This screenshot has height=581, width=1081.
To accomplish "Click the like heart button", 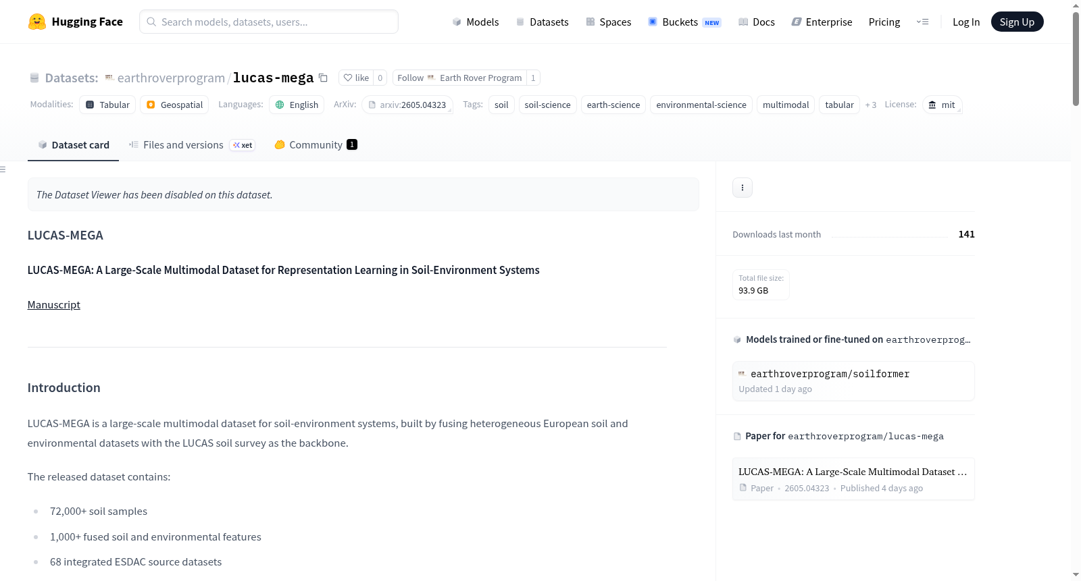I will click(x=356, y=78).
